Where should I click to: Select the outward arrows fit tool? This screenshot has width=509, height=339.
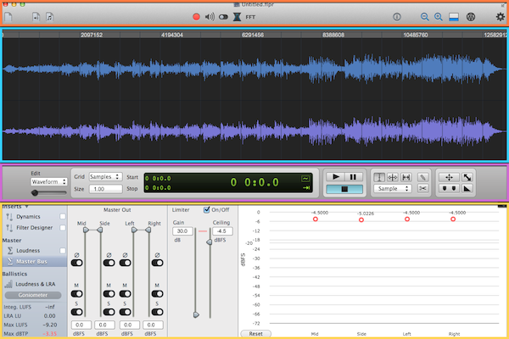[406, 177]
